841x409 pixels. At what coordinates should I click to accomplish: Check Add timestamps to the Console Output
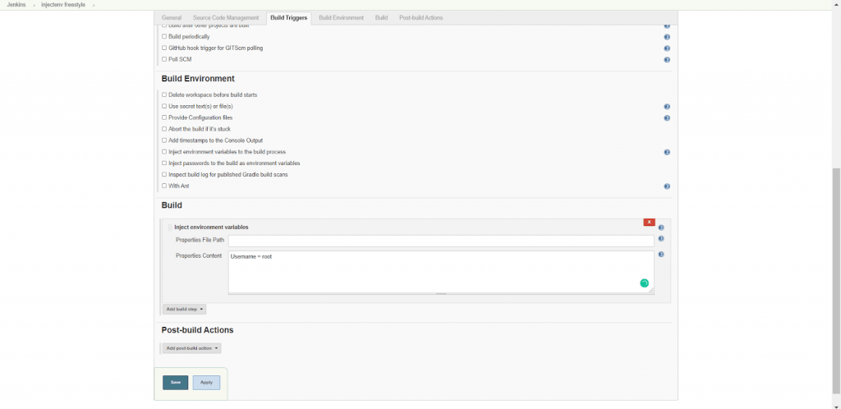164,140
